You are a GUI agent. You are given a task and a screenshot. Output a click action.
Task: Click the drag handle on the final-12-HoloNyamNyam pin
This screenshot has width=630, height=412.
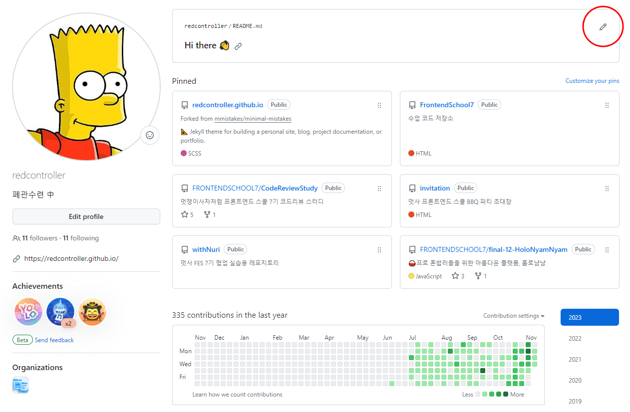607,250
